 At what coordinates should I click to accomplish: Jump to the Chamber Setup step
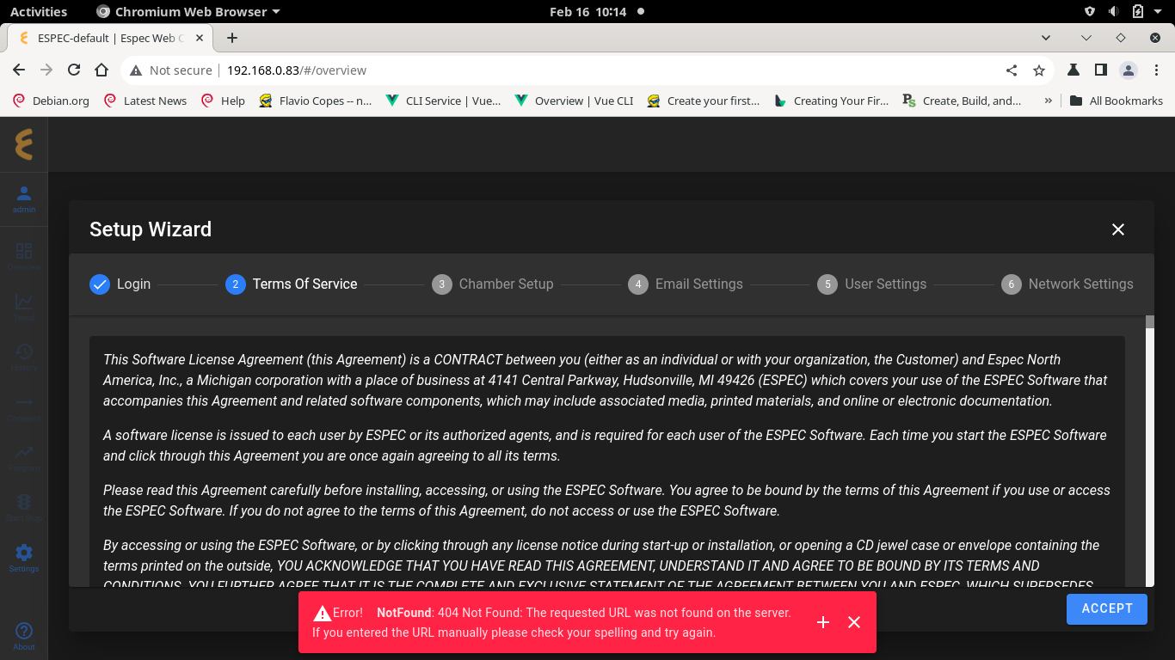coord(493,284)
